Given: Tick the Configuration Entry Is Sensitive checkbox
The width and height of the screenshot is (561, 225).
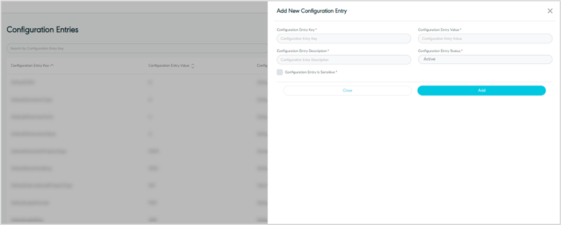Looking at the screenshot, I should click(280, 72).
